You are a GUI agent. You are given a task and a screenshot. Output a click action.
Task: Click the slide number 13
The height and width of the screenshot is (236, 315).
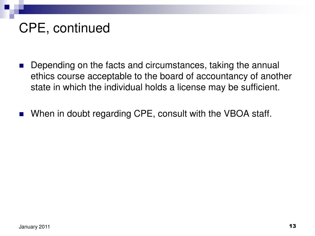pos(293,226)
